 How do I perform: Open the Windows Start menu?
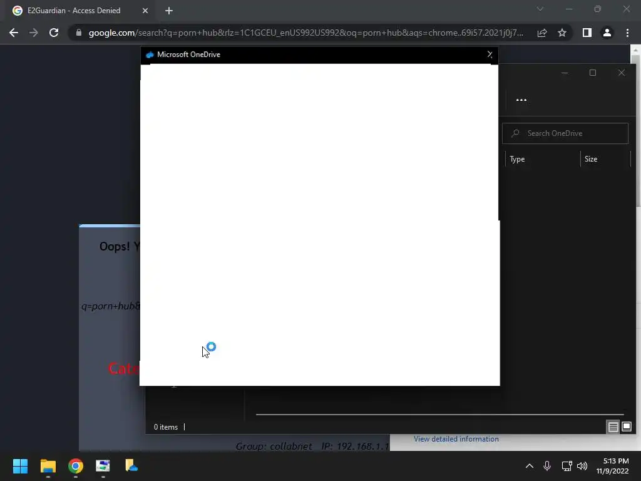pos(20,466)
